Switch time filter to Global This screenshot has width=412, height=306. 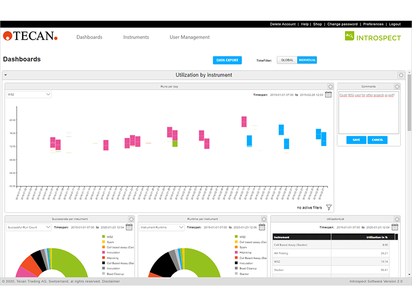coord(287,60)
